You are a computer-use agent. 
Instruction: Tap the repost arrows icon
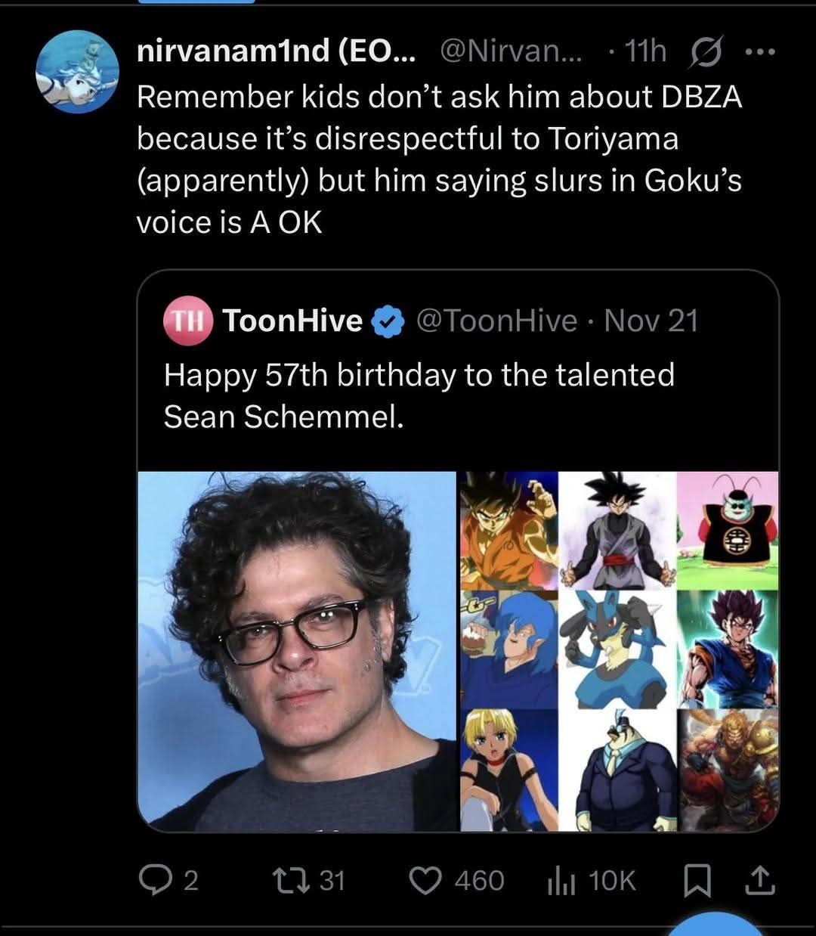pos(289,880)
